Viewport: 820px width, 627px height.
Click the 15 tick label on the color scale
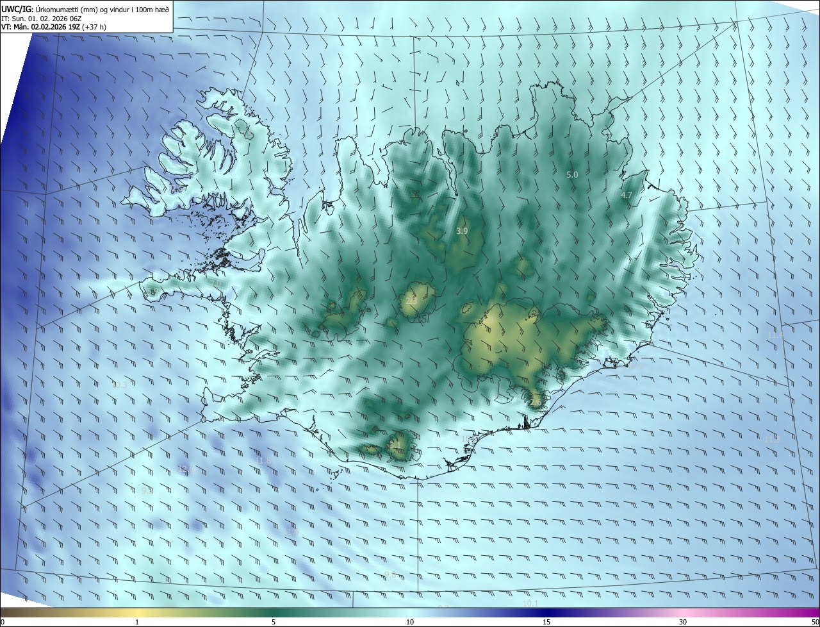click(546, 622)
